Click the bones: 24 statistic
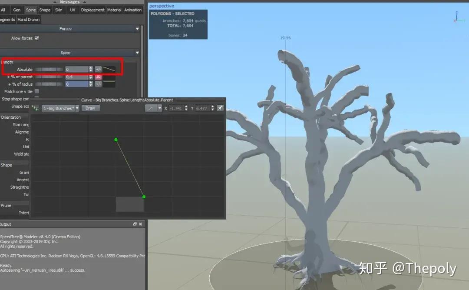Screen dimensions: 469x290 178,35
